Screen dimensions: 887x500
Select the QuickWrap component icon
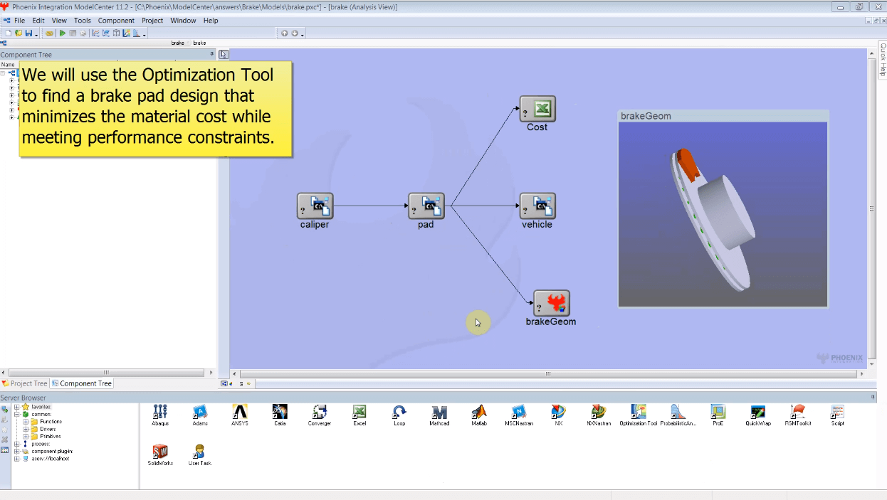point(758,412)
